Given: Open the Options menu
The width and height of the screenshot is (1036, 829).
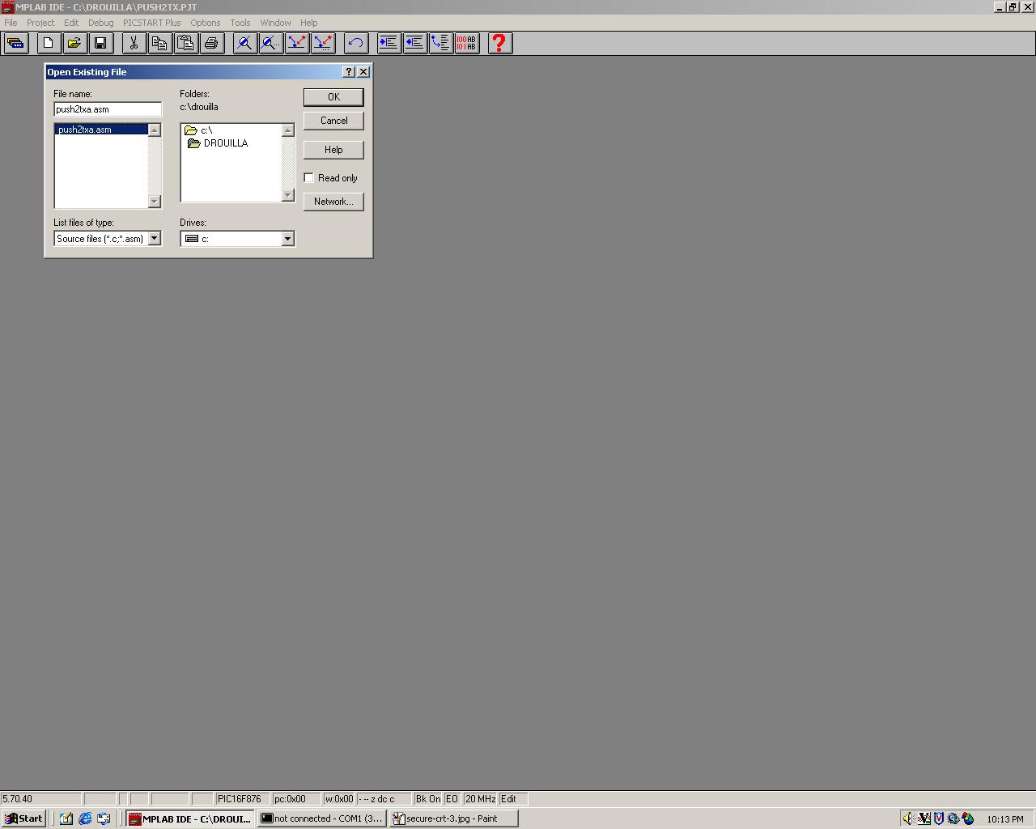Looking at the screenshot, I should tap(206, 23).
